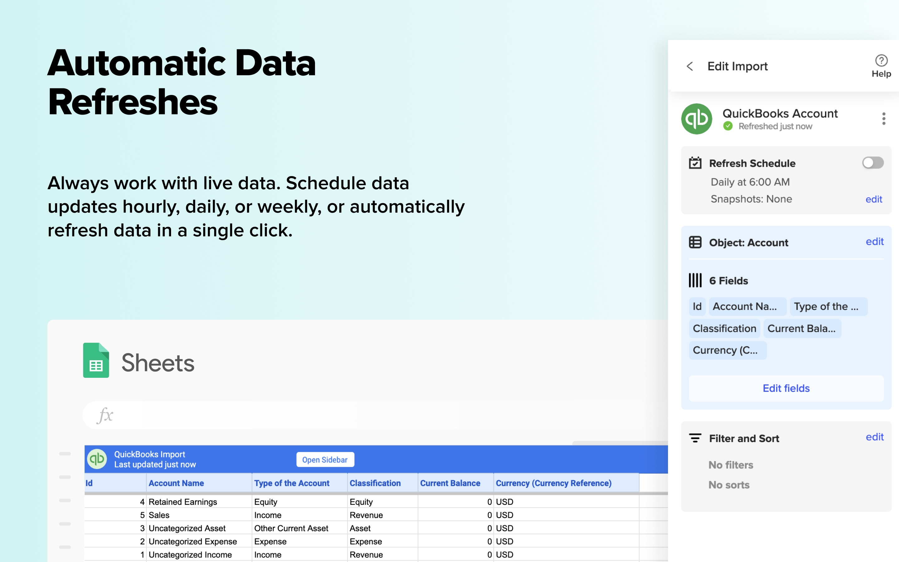Click the fields icon beside 6 Fields
This screenshot has height=562, width=899.
(x=695, y=281)
